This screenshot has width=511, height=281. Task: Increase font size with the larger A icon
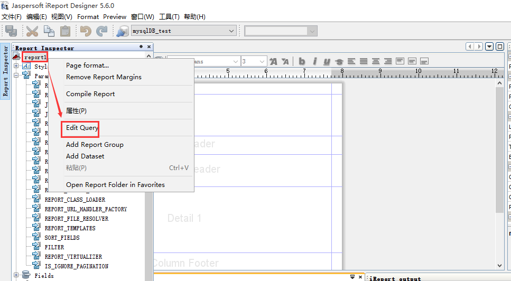(x=273, y=61)
